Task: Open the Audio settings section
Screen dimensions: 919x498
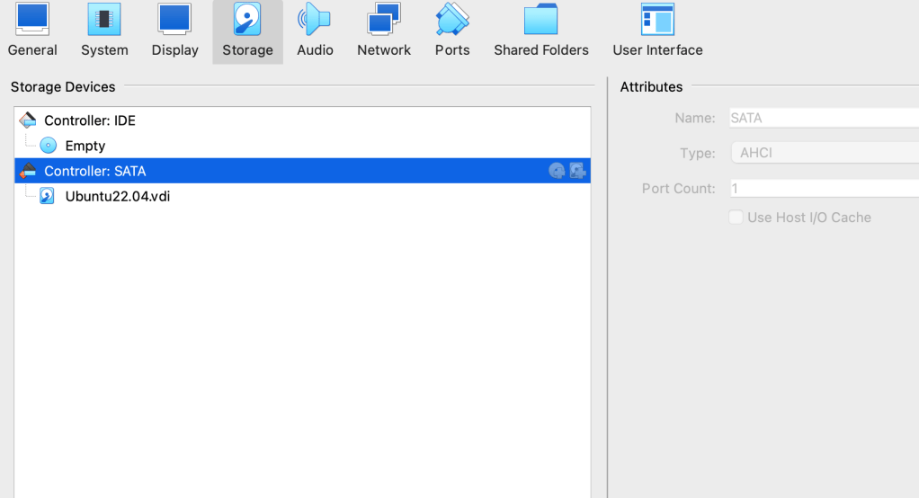Action: pyautogui.click(x=315, y=31)
